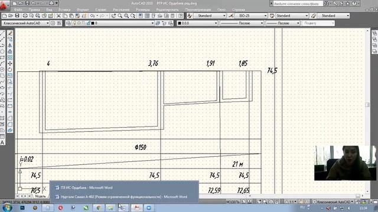
Task: Click the New drawing icon in the standard toolbar
Action: point(4,16)
